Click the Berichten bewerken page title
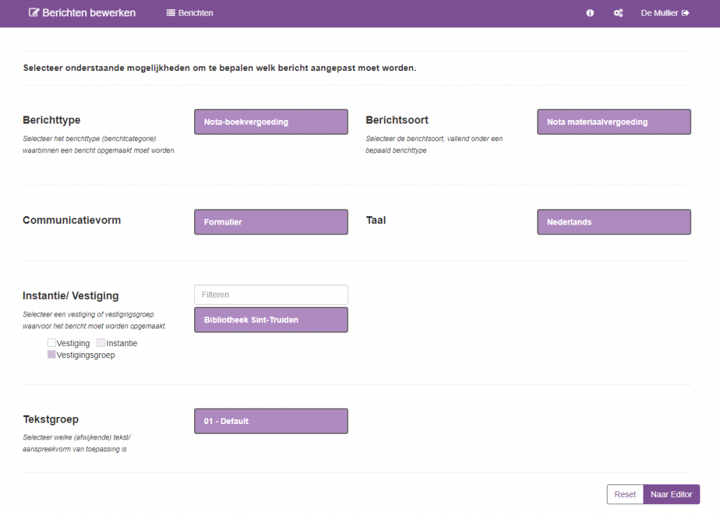The height and width of the screenshot is (516, 720). (x=89, y=13)
